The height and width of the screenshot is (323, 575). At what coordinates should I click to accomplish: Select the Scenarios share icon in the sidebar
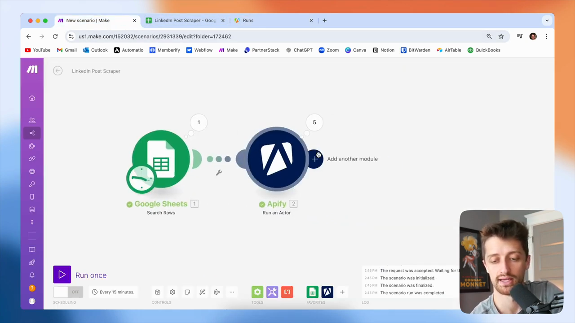click(x=32, y=133)
